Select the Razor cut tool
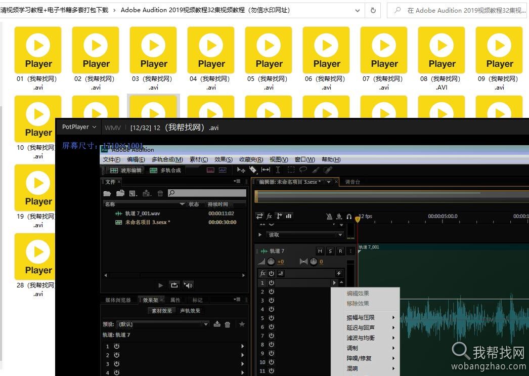Viewport: 529px width, 376px height. click(253, 170)
